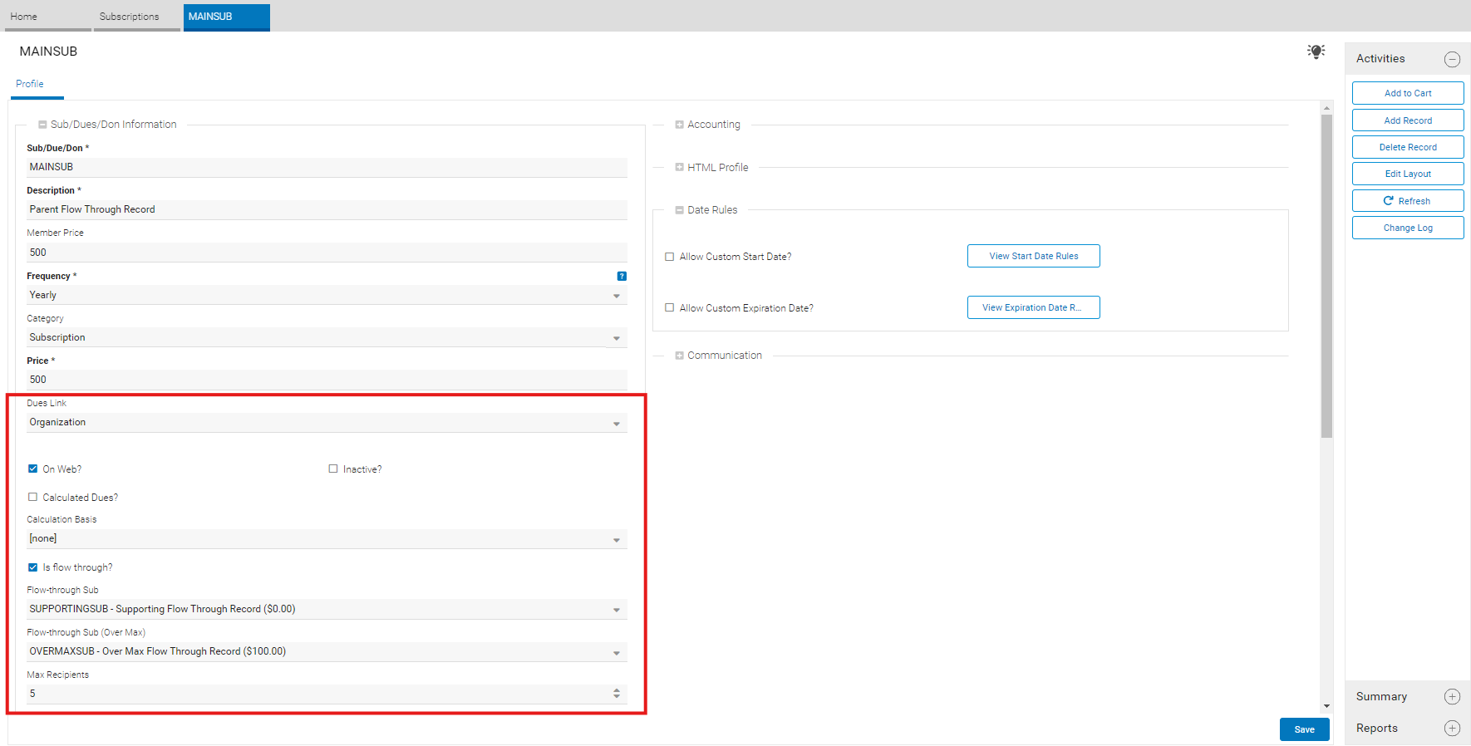The image size is (1471, 746).
Task: Collapse the Date Rules section
Action: 679,210
